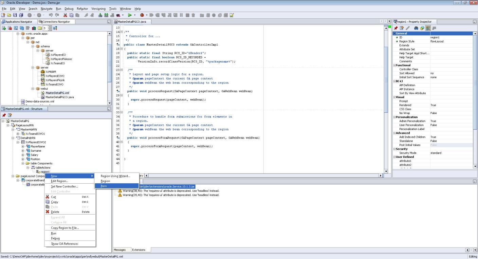Collapse the Functional section in Property Inspector

click(x=394, y=65)
